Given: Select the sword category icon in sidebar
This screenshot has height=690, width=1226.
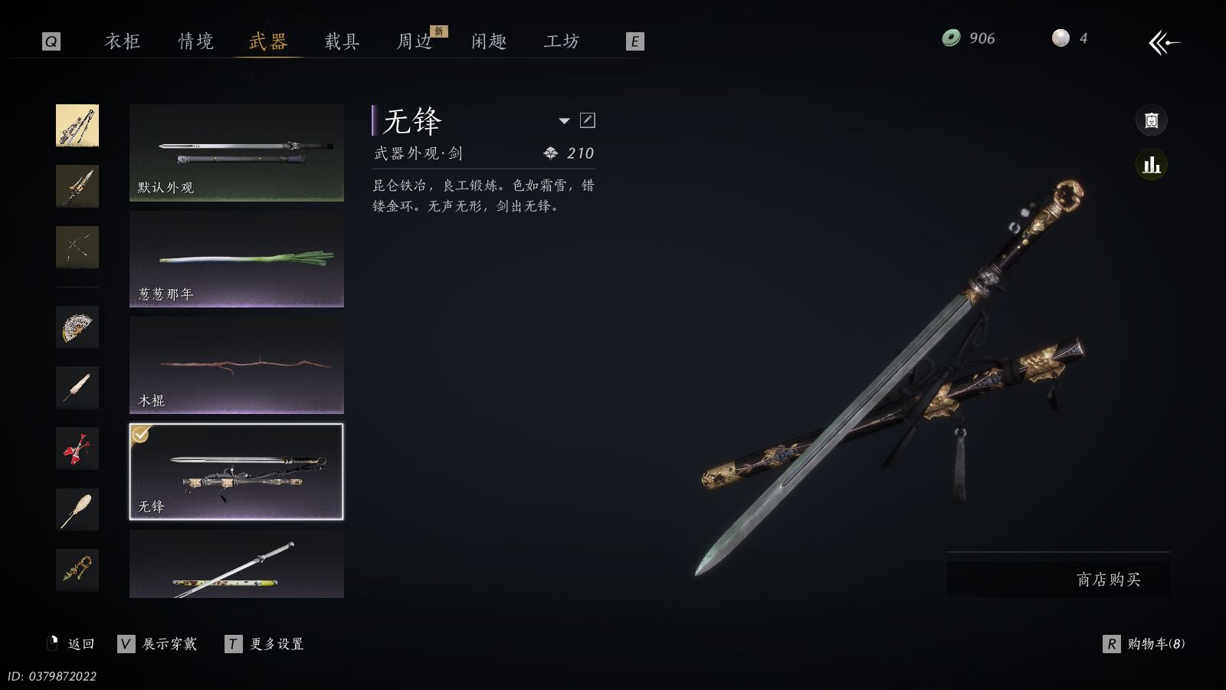Looking at the screenshot, I should click(77, 126).
